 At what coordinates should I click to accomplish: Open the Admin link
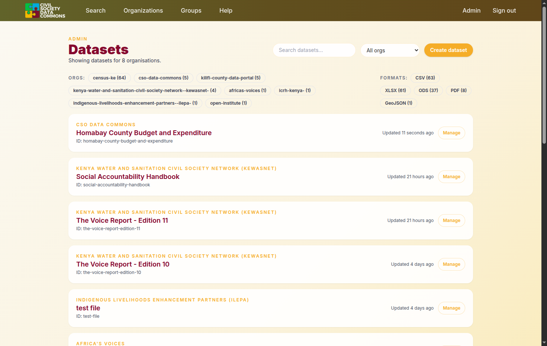(x=472, y=10)
